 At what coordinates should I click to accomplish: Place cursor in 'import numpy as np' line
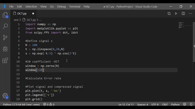(x=41, y=24)
